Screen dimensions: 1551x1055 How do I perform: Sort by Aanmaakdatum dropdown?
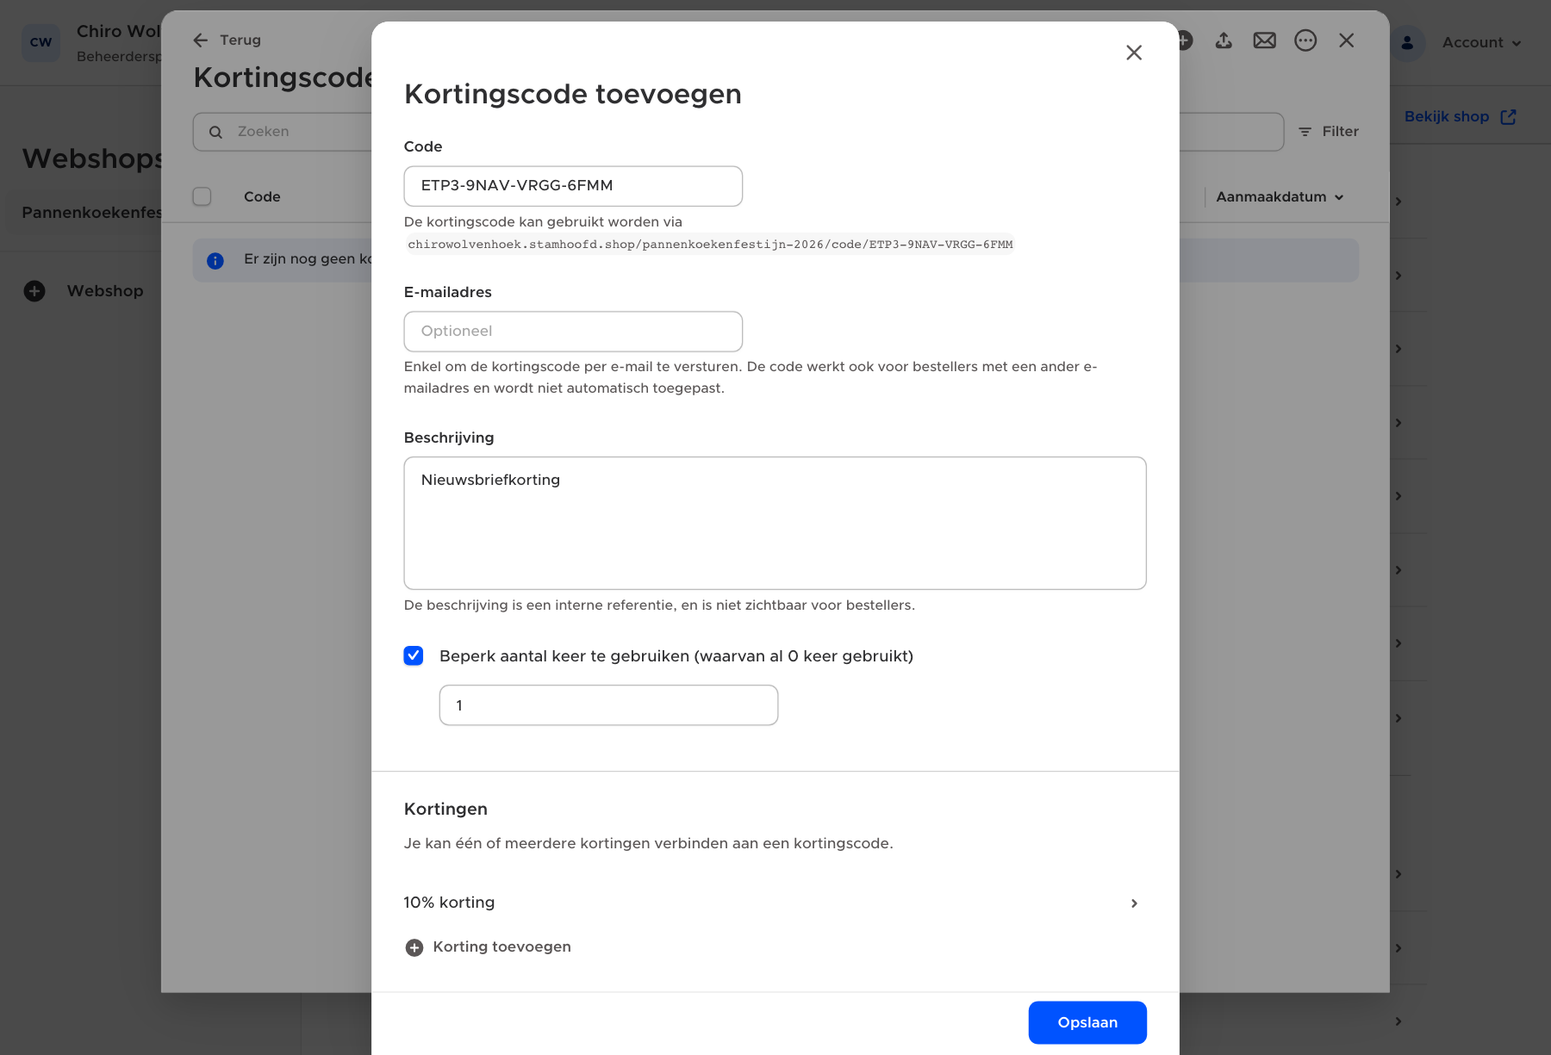pyautogui.click(x=1280, y=196)
